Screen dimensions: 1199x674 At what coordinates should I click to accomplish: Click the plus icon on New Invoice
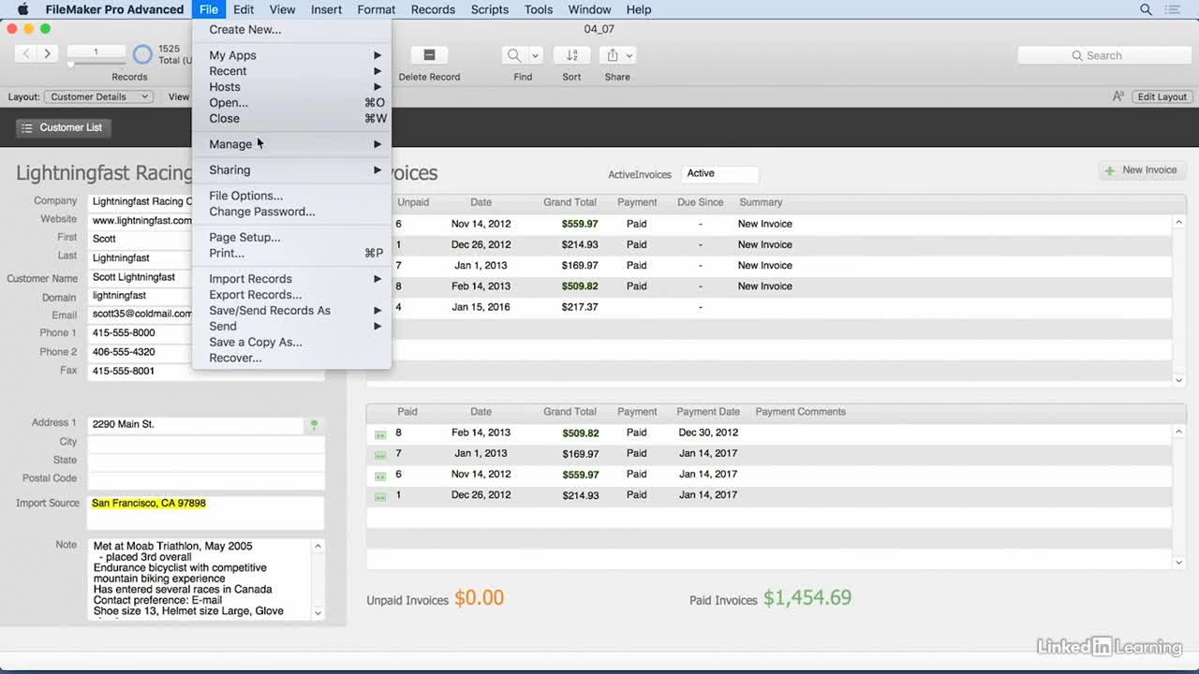[1110, 170]
